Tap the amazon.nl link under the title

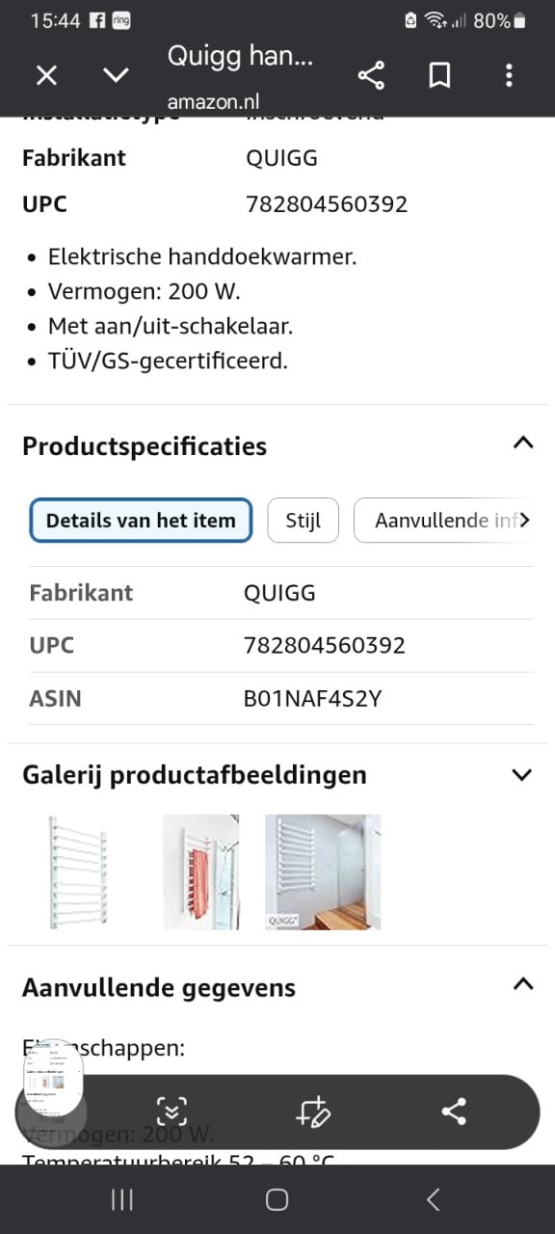(x=216, y=100)
